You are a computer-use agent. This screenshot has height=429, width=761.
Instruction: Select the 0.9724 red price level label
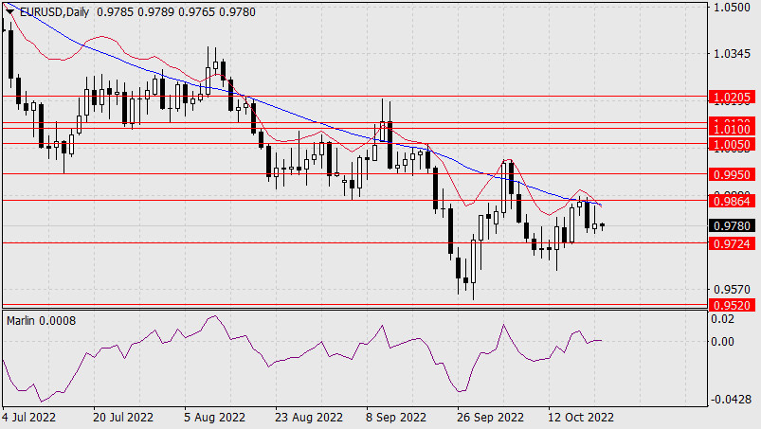click(x=733, y=243)
